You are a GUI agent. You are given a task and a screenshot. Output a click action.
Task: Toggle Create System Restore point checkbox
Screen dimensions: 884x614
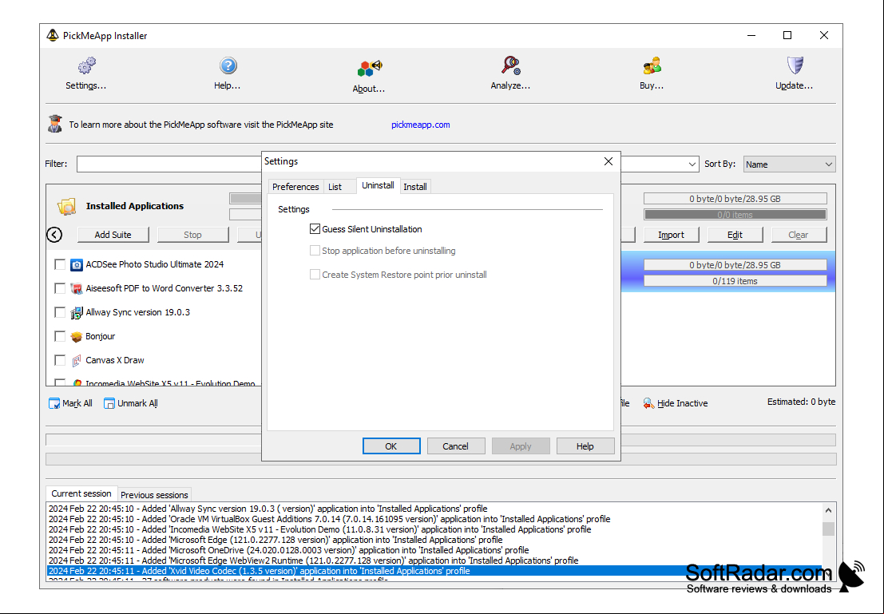[315, 275]
